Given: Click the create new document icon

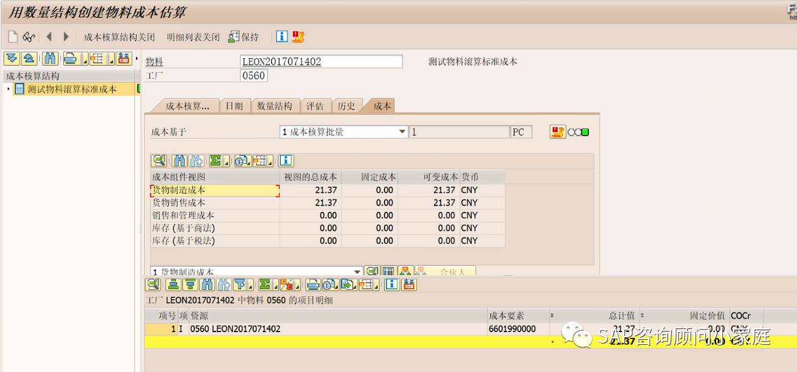Looking at the screenshot, I should [x=13, y=37].
